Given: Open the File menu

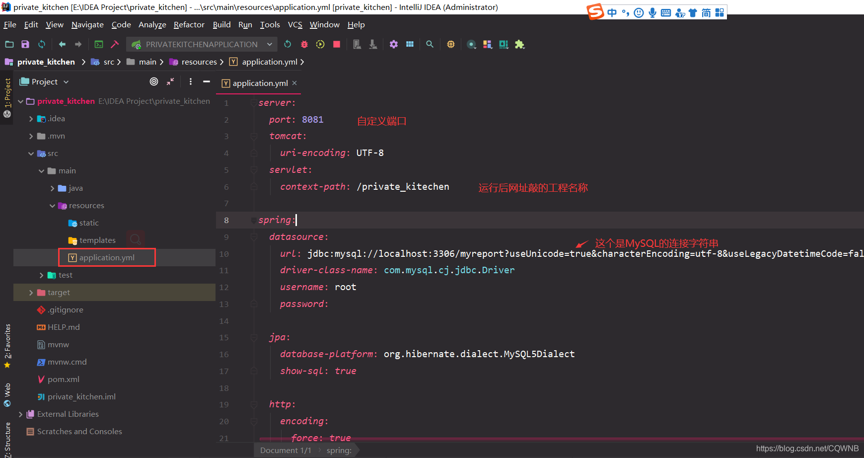Looking at the screenshot, I should pyautogui.click(x=10, y=24).
